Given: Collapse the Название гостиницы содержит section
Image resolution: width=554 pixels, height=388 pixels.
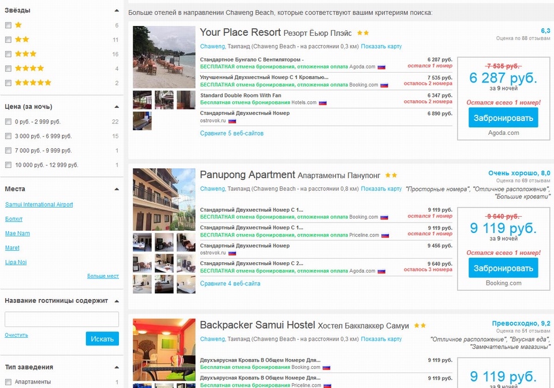Looking at the screenshot, I should point(117,301).
